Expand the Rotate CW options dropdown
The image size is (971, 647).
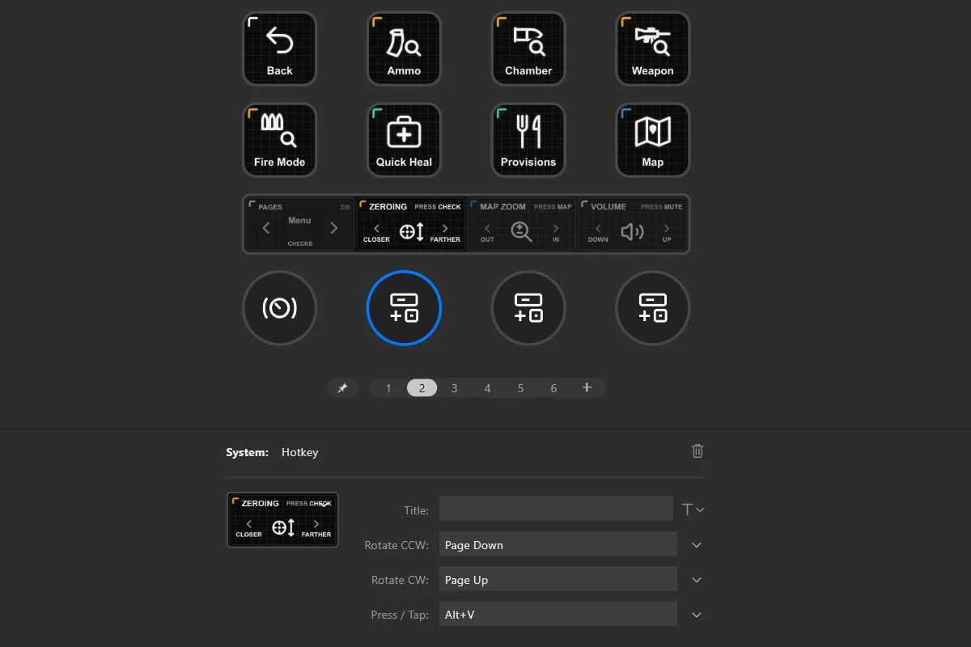(697, 580)
